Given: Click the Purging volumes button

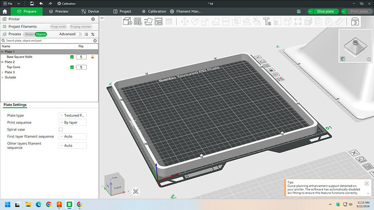Looking at the screenshot, I should [81, 27].
